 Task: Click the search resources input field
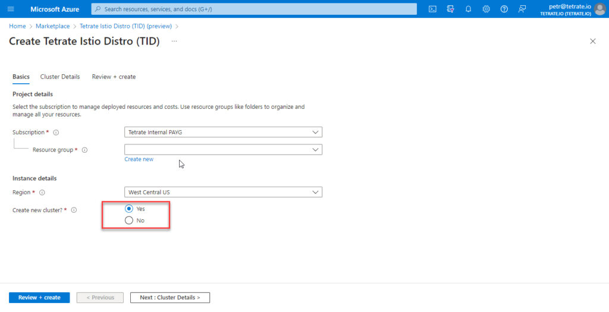point(254,9)
